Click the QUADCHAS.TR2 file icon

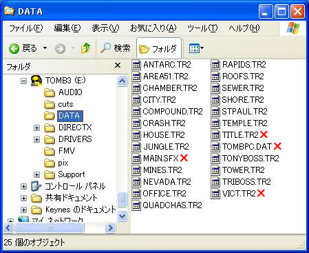click(x=136, y=205)
